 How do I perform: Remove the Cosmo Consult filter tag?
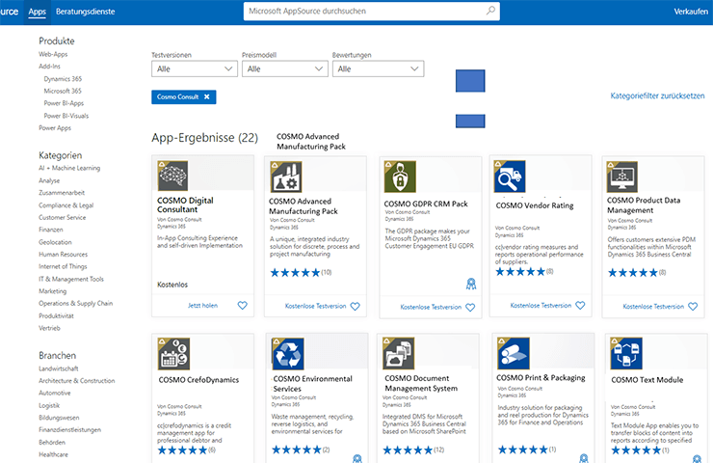[206, 97]
